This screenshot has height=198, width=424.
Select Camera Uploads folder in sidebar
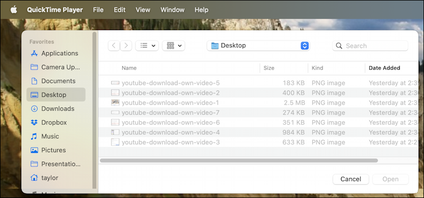coord(56,67)
